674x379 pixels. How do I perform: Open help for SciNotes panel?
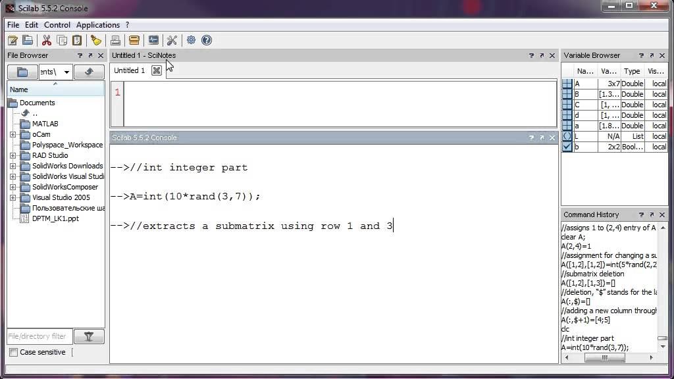[531, 55]
